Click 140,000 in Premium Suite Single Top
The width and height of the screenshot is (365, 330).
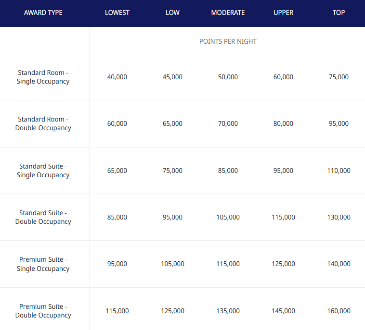[339, 264]
